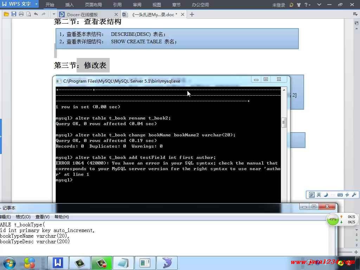
Task: Click the Save disk icon in WPS toolbar
Action: coord(14,14)
